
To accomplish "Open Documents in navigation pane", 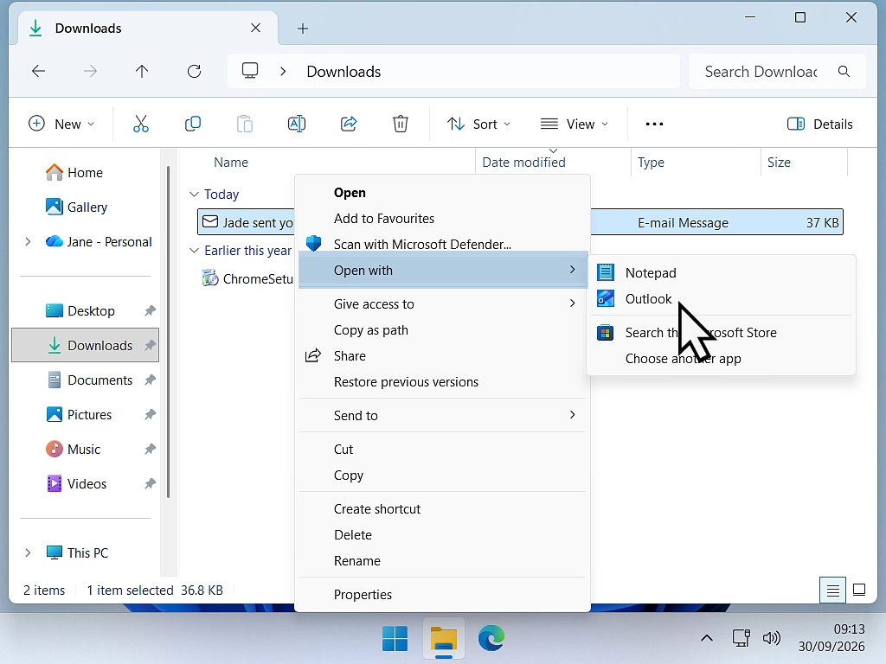I will tap(85, 380).
